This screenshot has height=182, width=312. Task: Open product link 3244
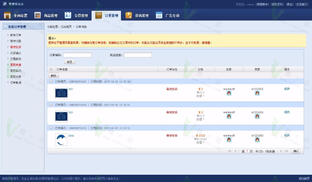pyautogui.click(x=71, y=136)
